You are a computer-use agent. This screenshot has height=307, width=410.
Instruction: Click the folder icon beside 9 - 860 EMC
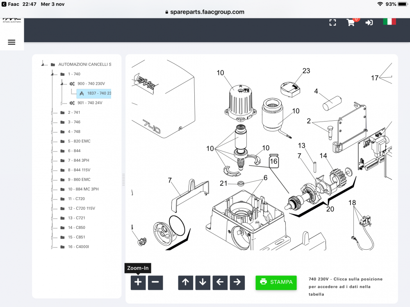coord(62,180)
